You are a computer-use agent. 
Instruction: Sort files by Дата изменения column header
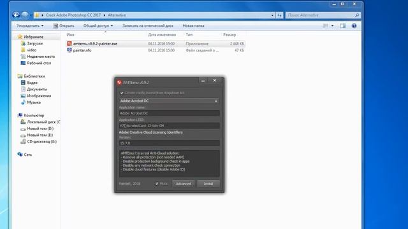click(162, 34)
